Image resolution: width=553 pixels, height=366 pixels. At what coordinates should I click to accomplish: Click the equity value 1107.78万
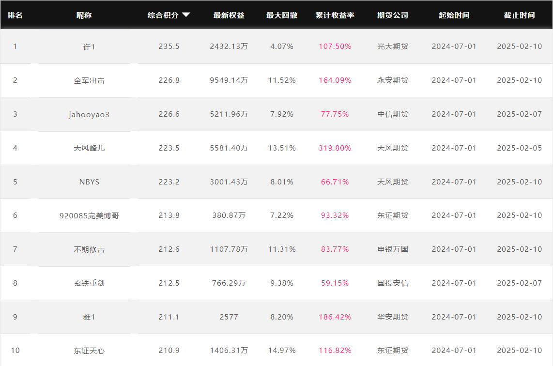(x=229, y=249)
